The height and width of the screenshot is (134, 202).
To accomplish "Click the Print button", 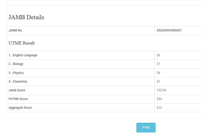I will (x=146, y=127).
